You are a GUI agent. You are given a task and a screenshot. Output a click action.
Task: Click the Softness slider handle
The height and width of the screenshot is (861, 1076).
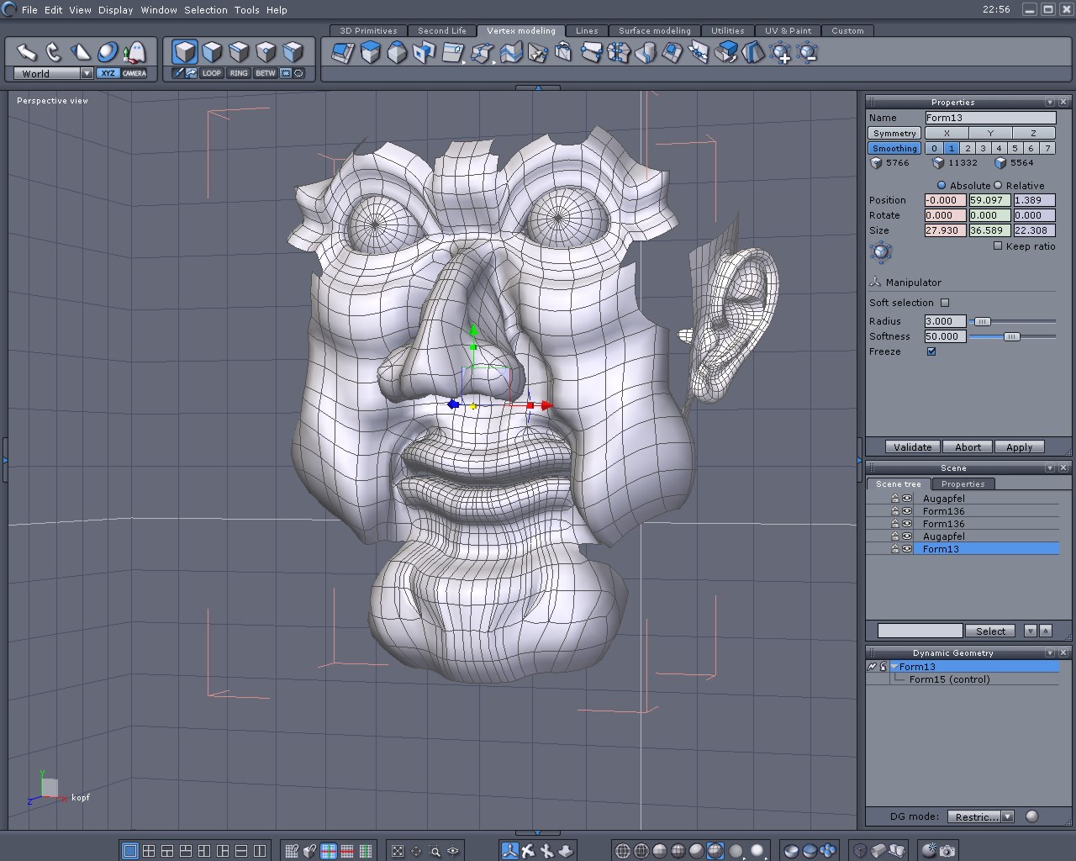pos(1012,336)
